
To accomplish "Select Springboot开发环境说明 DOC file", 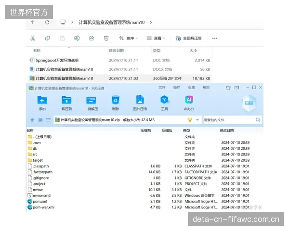I will click(120, 60).
